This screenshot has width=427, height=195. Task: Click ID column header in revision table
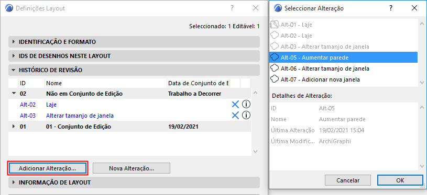pyautogui.click(x=31, y=83)
